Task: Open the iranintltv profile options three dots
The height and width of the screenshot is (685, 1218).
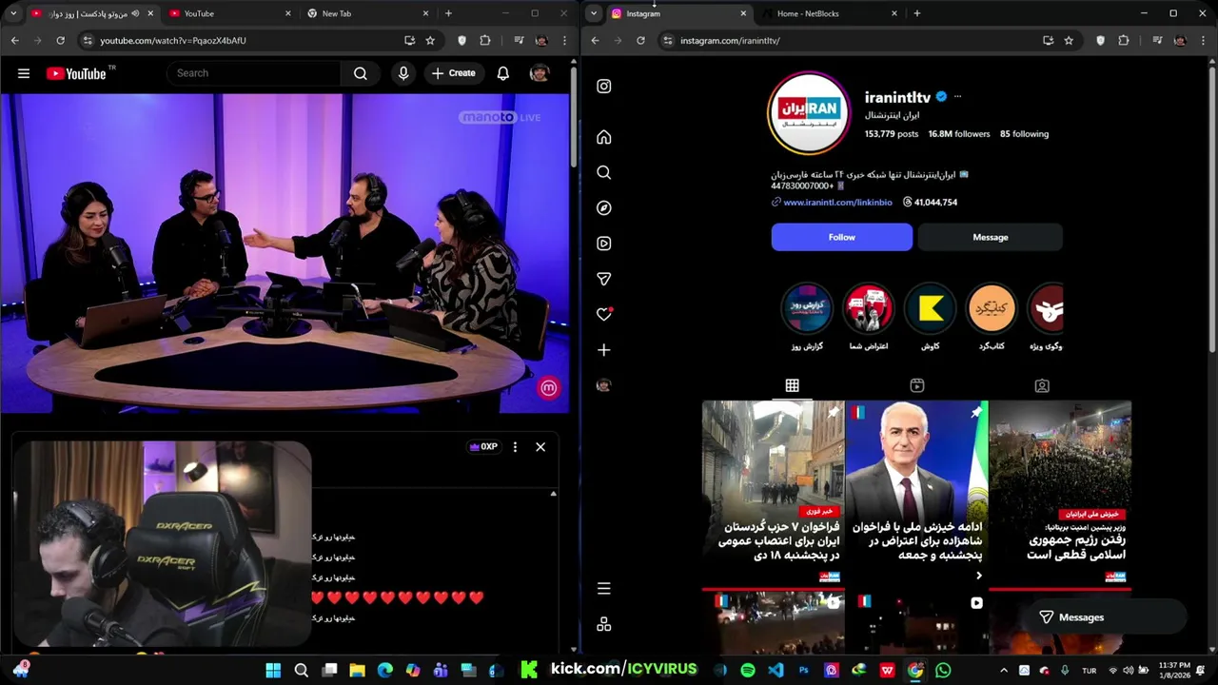Action: point(957,97)
